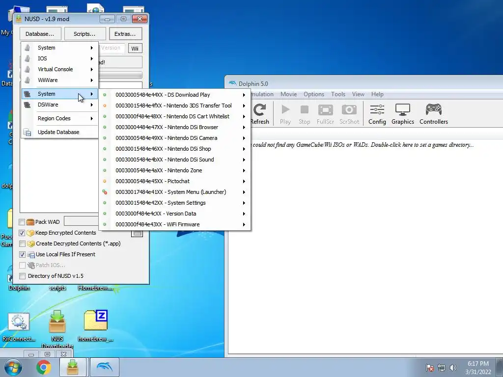This screenshot has width=503, height=377.
Task: Click volume speaker icon in tray
Action: tap(453, 368)
